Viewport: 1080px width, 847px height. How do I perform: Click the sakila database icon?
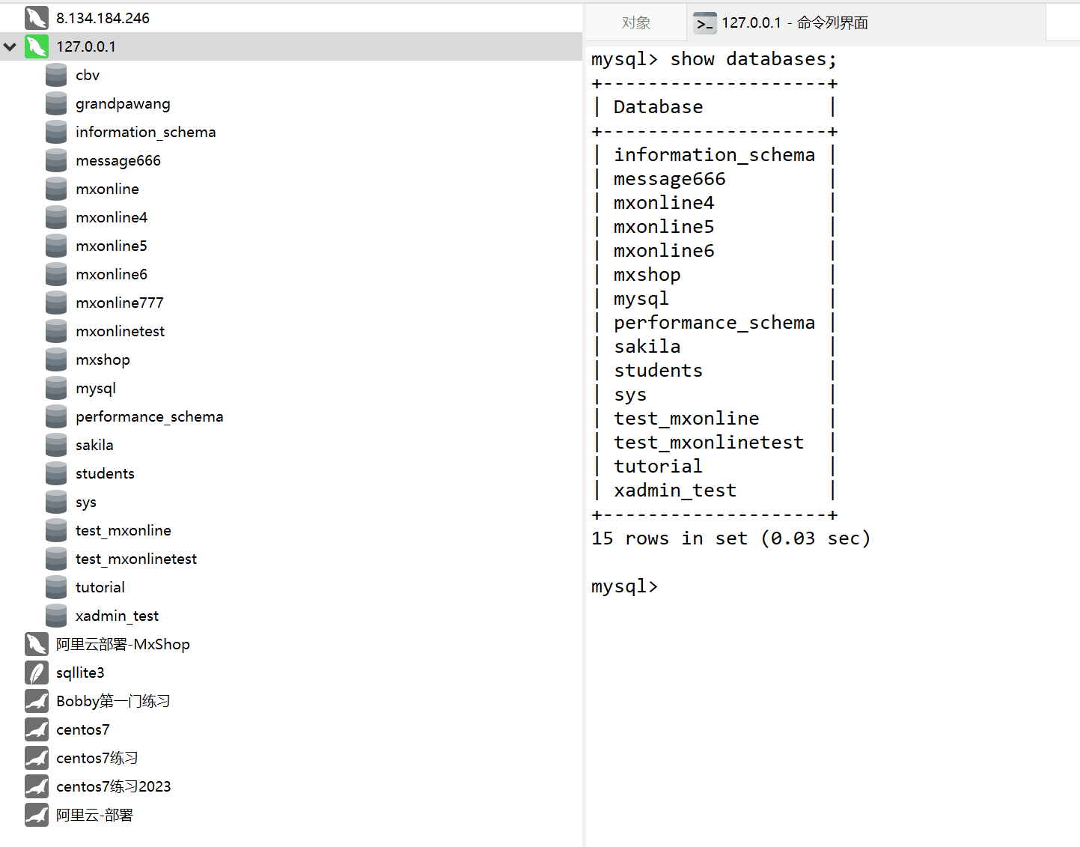[56, 445]
